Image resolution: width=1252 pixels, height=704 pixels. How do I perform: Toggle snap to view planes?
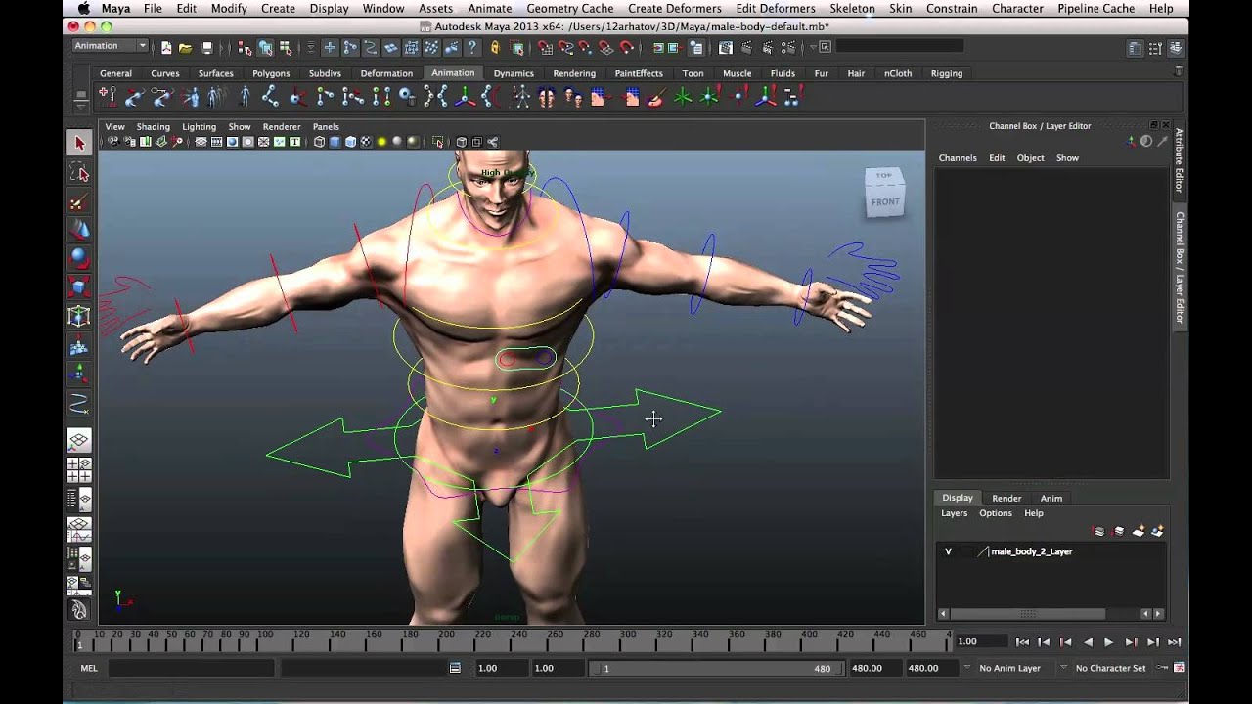[x=606, y=47]
